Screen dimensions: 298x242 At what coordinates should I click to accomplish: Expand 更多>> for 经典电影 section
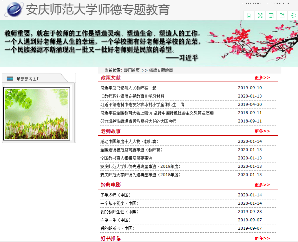(262, 185)
